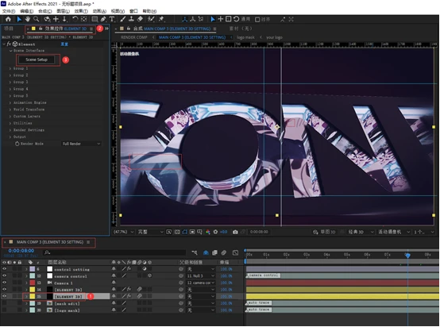Toggle the snapping checkbox in toolbar
The height and width of the screenshot is (327, 440).
click(257, 19)
